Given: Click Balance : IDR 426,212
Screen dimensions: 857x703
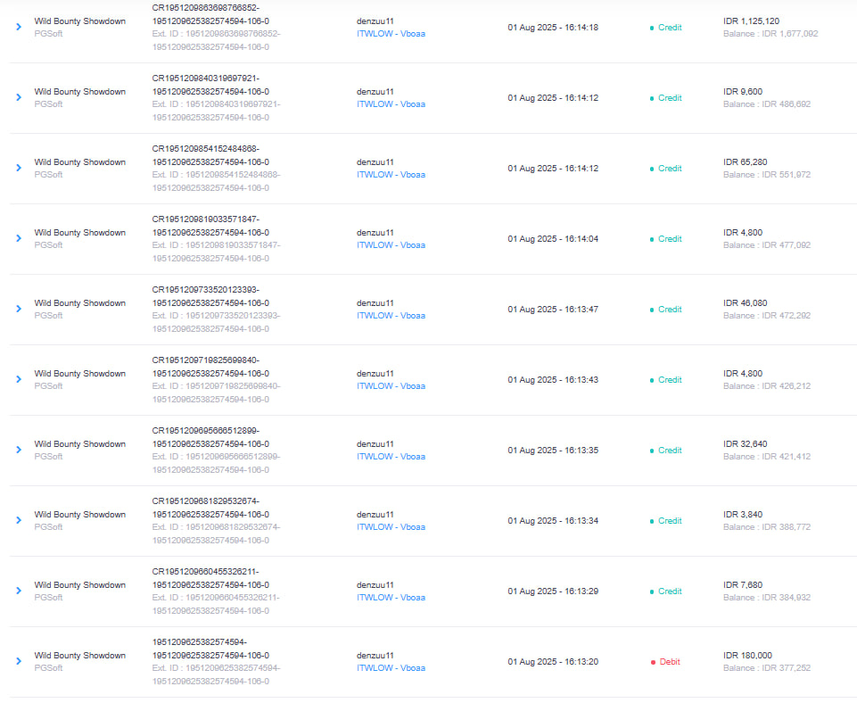Looking at the screenshot, I should click(767, 386).
